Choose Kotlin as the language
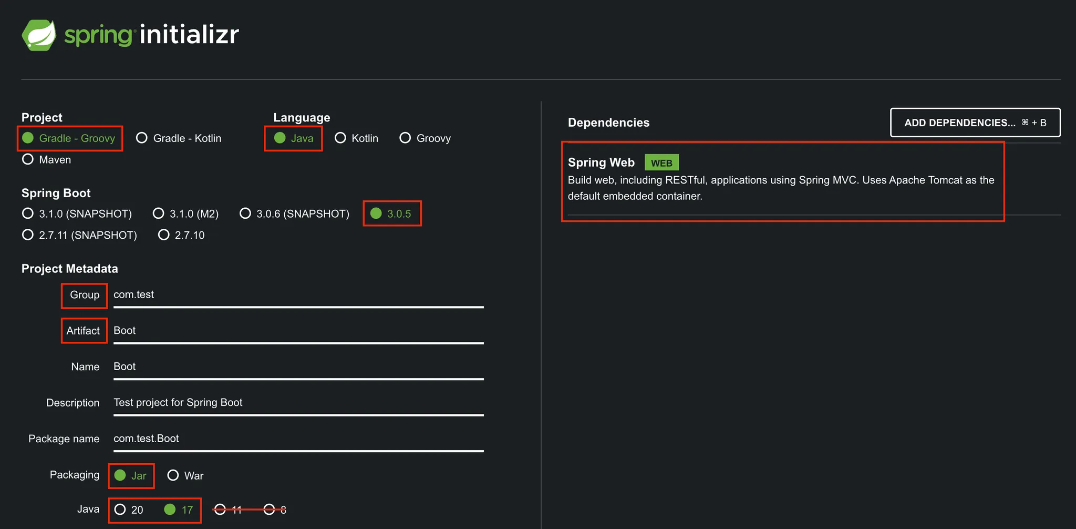The height and width of the screenshot is (529, 1076). coord(357,138)
